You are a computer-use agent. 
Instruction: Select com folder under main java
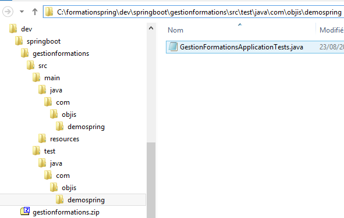point(63,102)
